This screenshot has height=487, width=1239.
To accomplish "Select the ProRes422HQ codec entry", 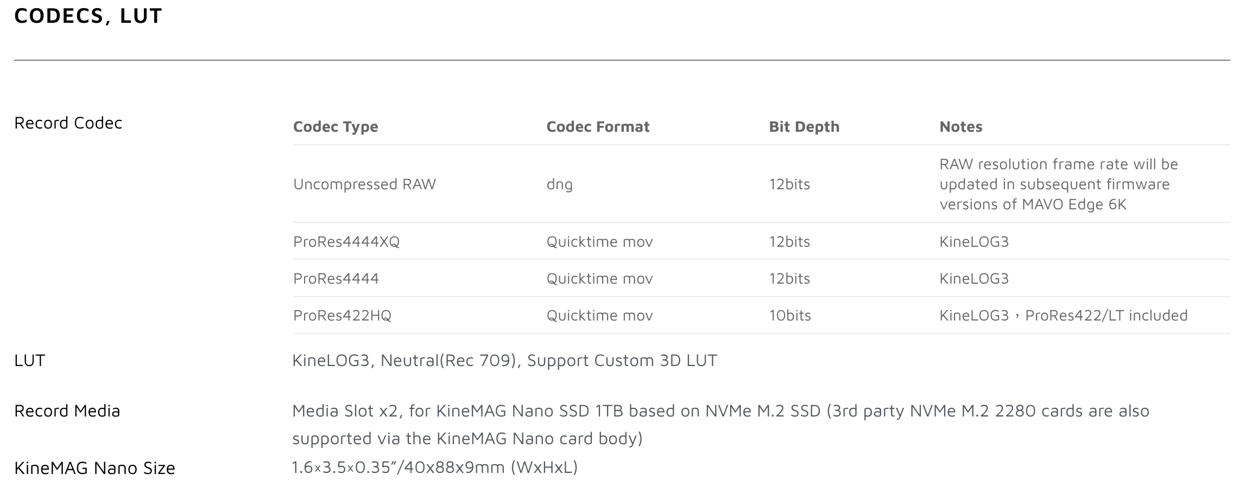I will point(342,316).
